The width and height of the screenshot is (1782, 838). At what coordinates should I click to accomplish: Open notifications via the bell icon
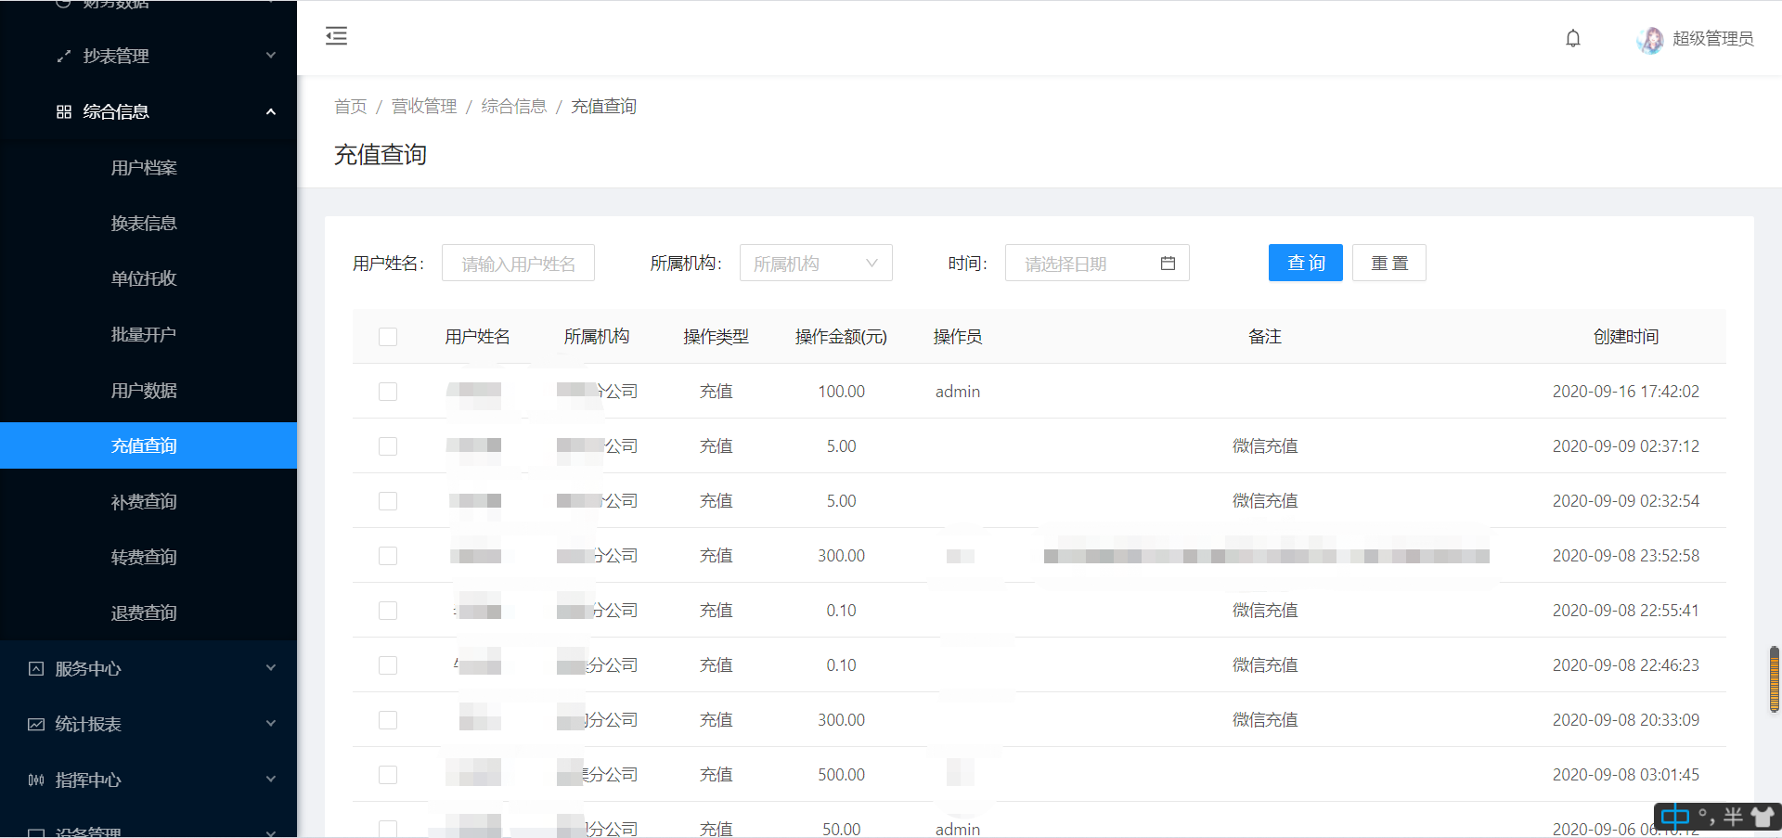(1573, 38)
